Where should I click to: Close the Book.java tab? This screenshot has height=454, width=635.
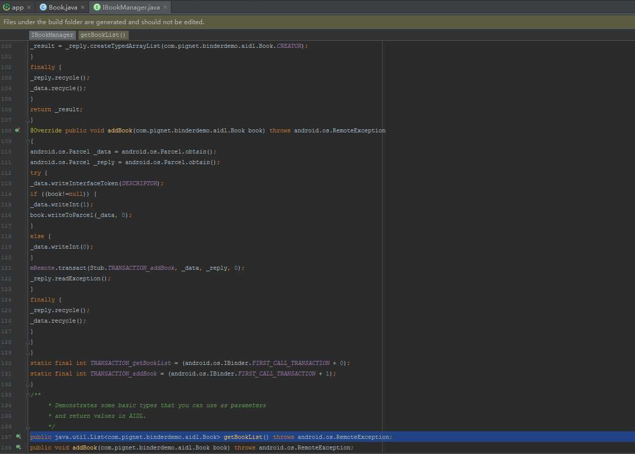pos(82,7)
